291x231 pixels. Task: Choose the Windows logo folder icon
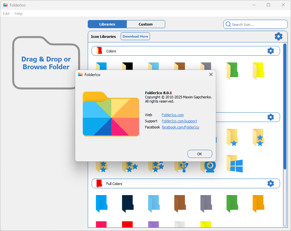click(235, 164)
